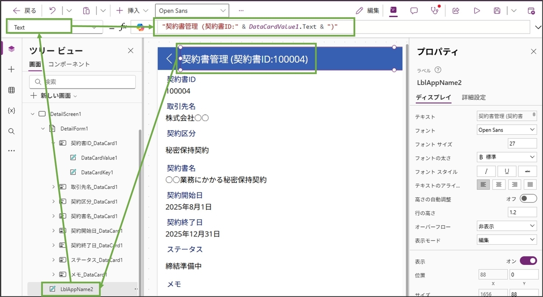Screen dimensions: 543x297
Task: Click the 秘密保持契約 value on canvas
Action: [x=187, y=150]
